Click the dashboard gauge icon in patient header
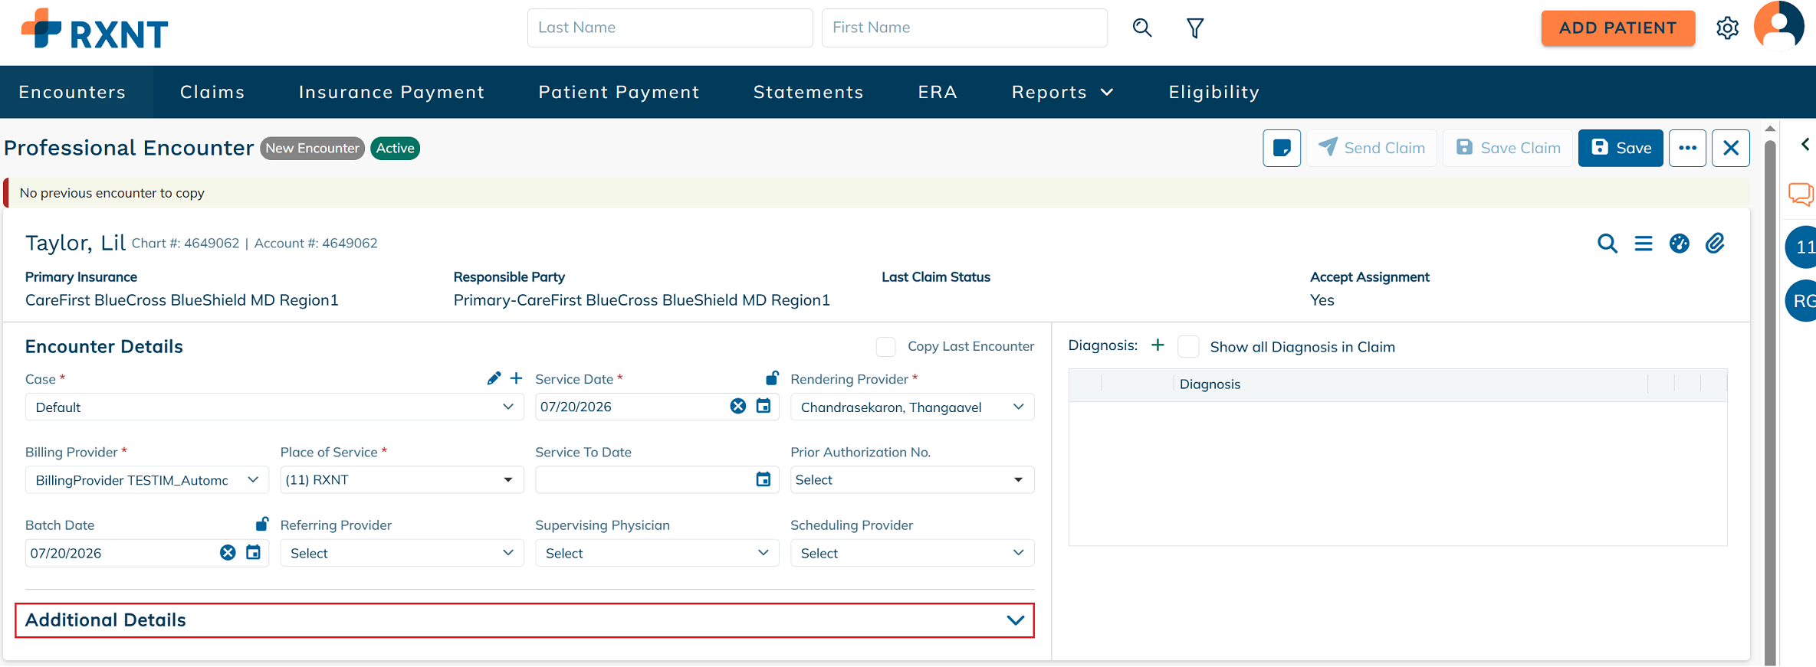The height and width of the screenshot is (667, 1816). (x=1680, y=244)
